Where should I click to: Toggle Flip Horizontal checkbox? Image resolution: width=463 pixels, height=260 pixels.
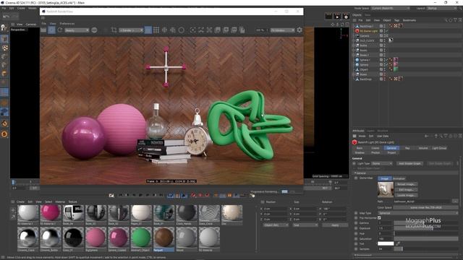point(379,218)
